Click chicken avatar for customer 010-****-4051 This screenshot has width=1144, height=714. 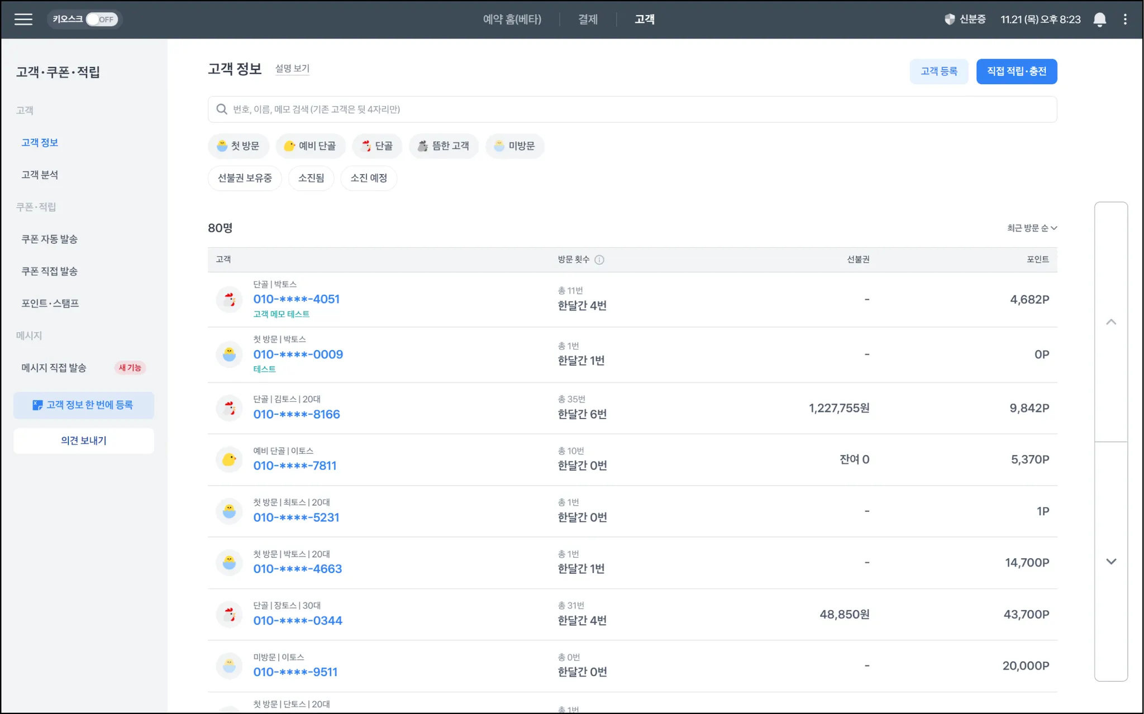[229, 300]
